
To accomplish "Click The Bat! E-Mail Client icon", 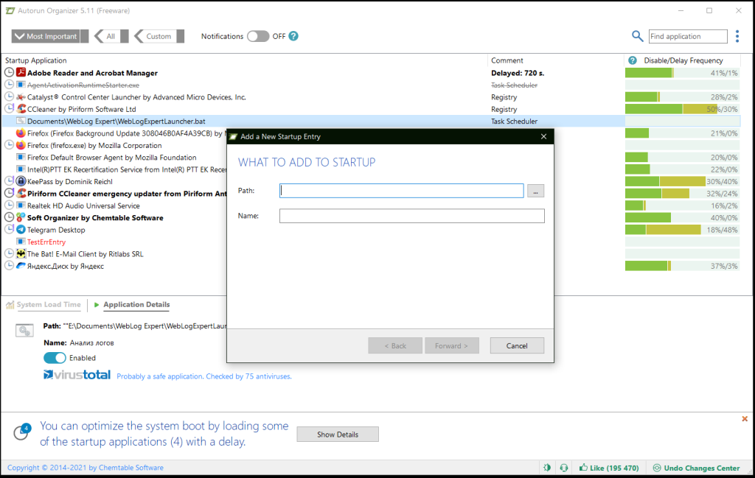I will [x=21, y=254].
